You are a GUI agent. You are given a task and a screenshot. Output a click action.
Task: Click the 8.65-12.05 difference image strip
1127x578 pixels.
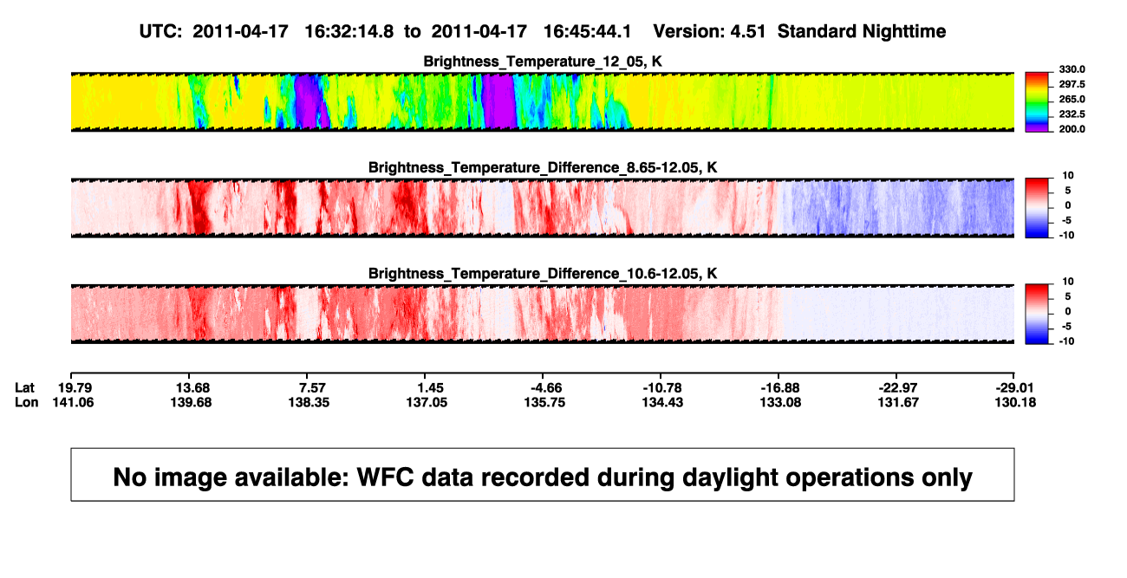pyautogui.click(x=543, y=208)
